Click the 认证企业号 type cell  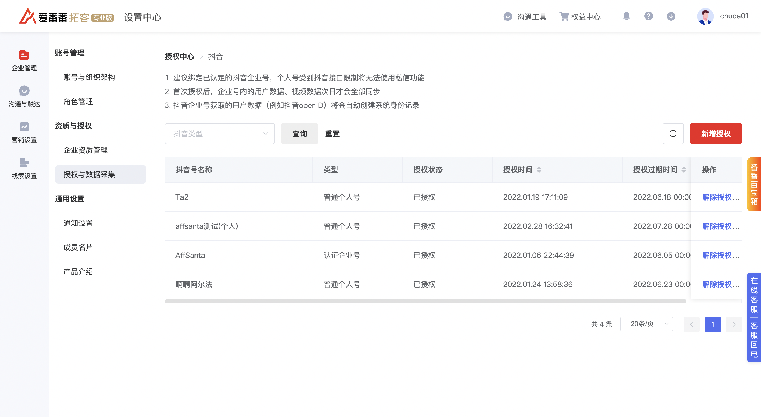pos(342,255)
